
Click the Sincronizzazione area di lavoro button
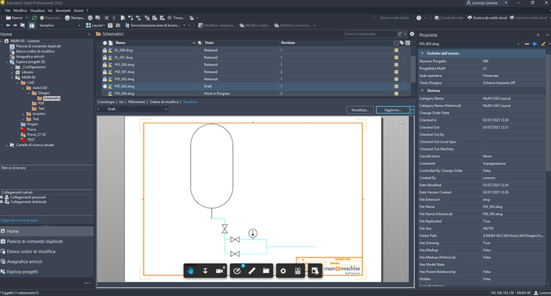pyautogui.click(x=153, y=25)
